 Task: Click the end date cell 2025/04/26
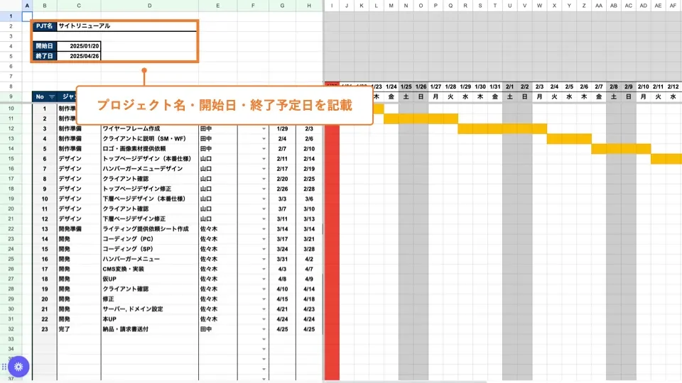[x=79, y=55]
